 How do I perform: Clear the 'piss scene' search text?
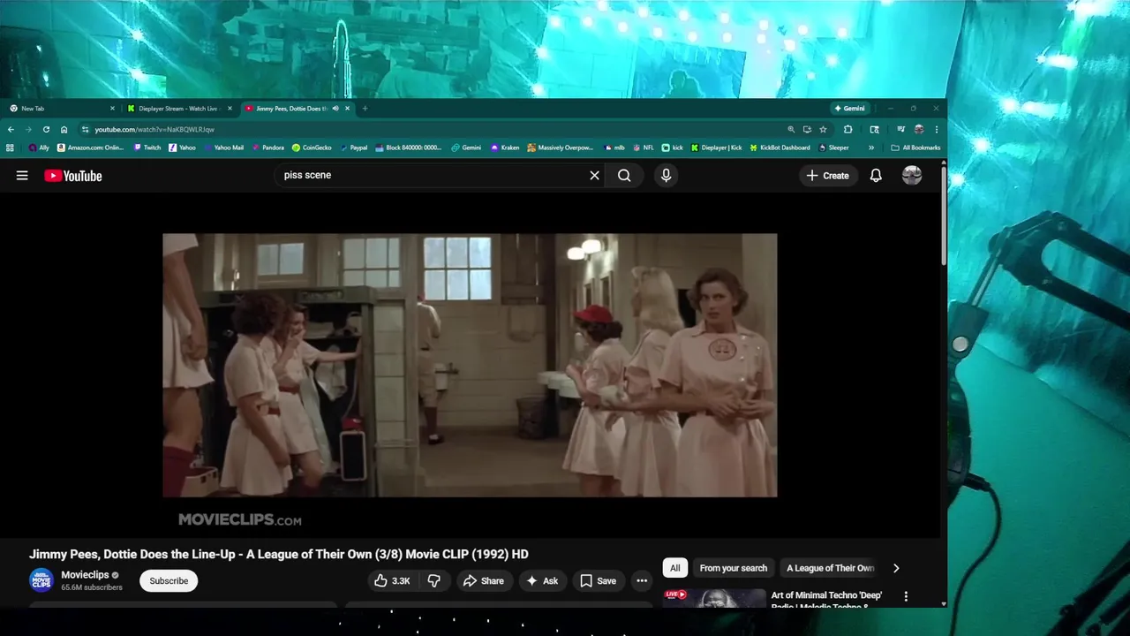(x=594, y=176)
